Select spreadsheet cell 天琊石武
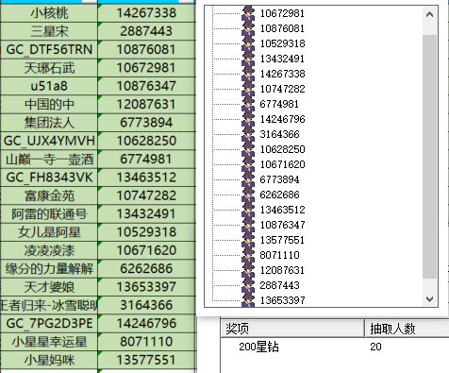The image size is (449, 373). (x=49, y=68)
